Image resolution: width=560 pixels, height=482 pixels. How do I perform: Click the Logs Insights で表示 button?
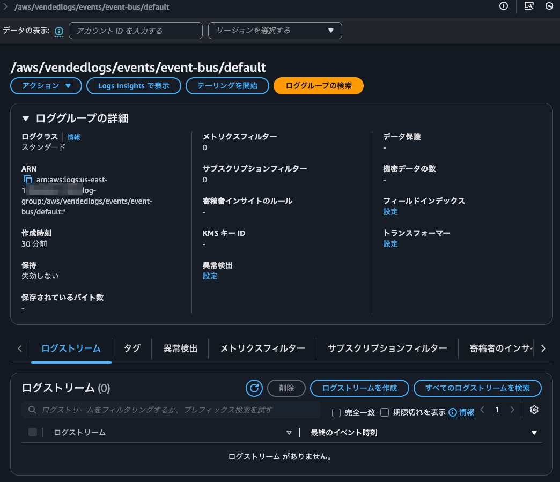click(x=134, y=86)
